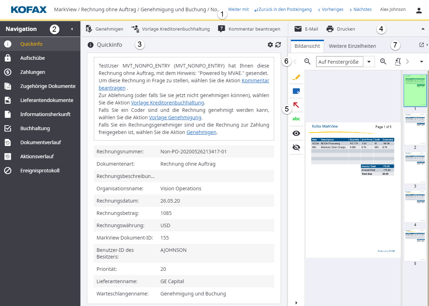This screenshot has height=306, width=429.
Task: Click the zoom out magnifier icon
Action: pos(307,62)
